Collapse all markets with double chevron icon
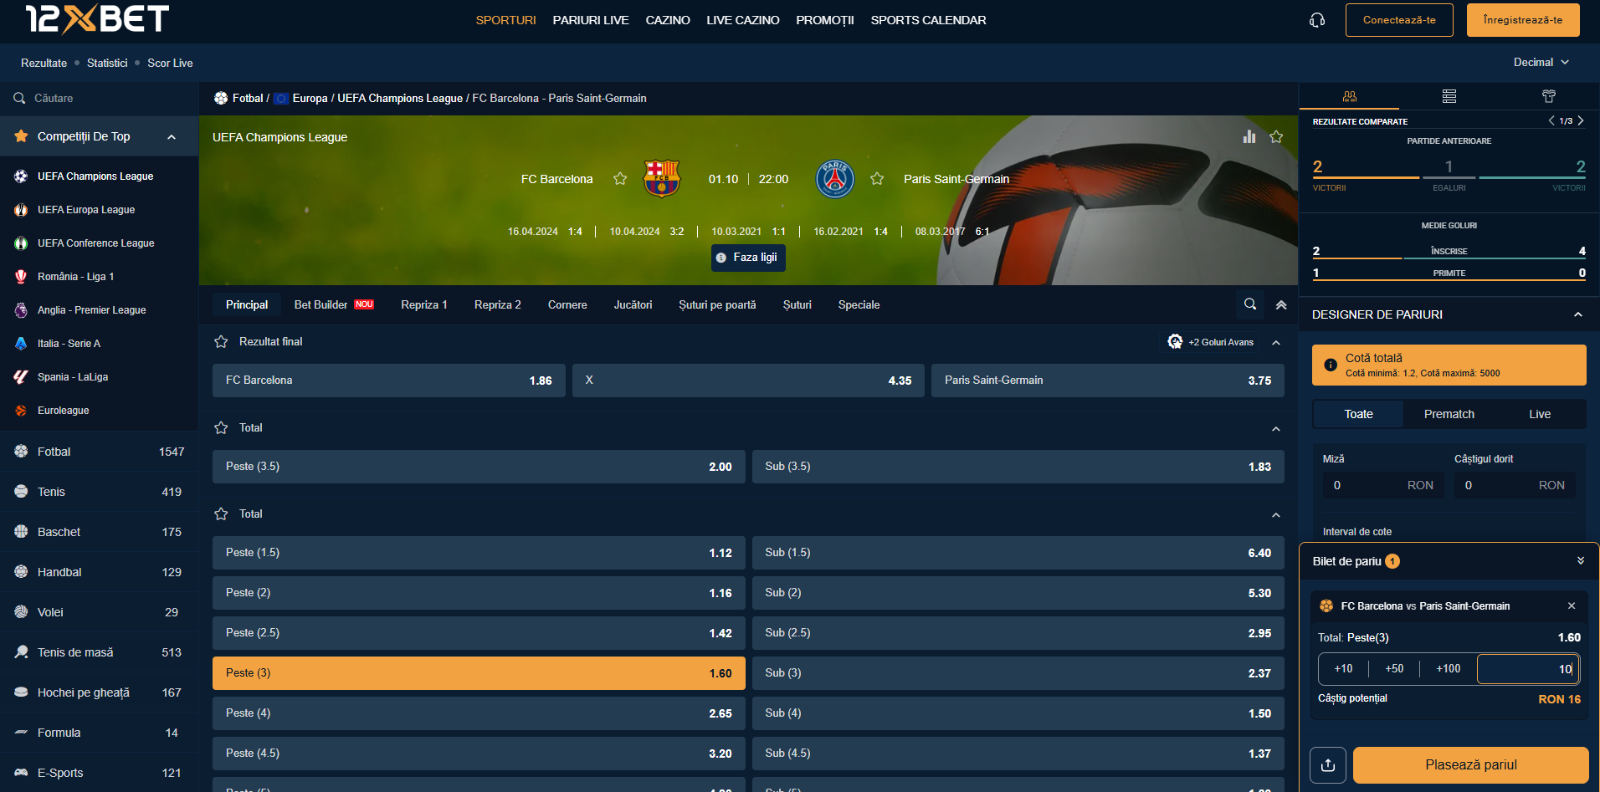Screen dimensions: 1600x792 pyautogui.click(x=1281, y=305)
